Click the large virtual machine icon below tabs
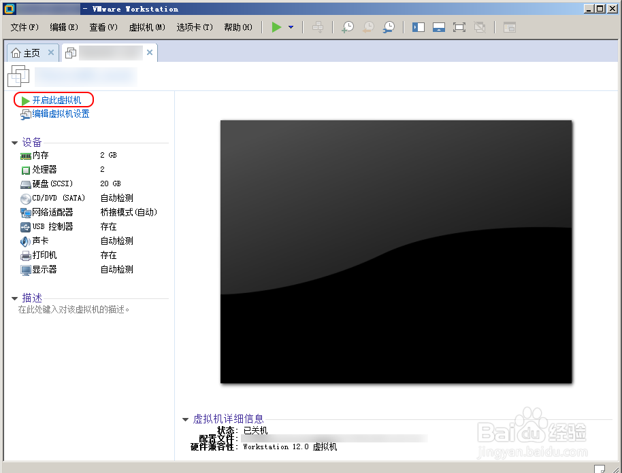622x473 pixels. pos(18,76)
